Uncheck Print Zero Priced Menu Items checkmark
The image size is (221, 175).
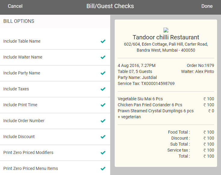(103, 168)
